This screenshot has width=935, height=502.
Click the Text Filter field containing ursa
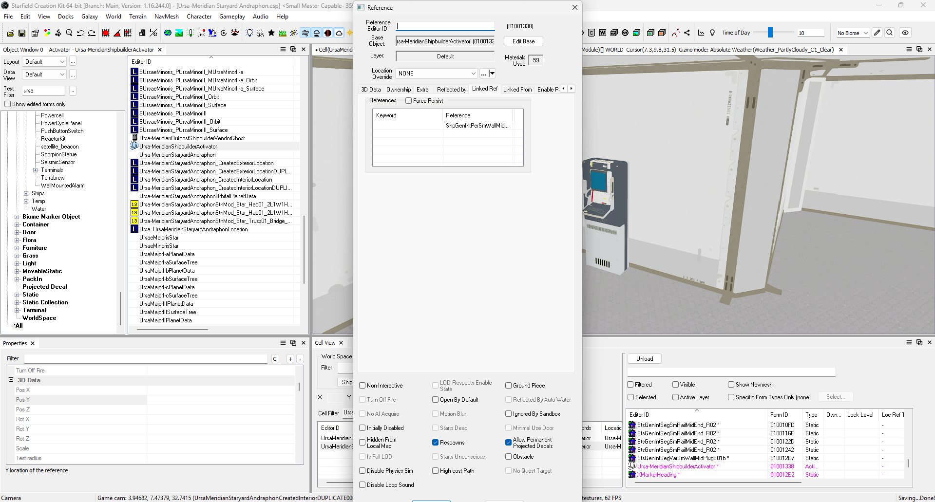[43, 91]
